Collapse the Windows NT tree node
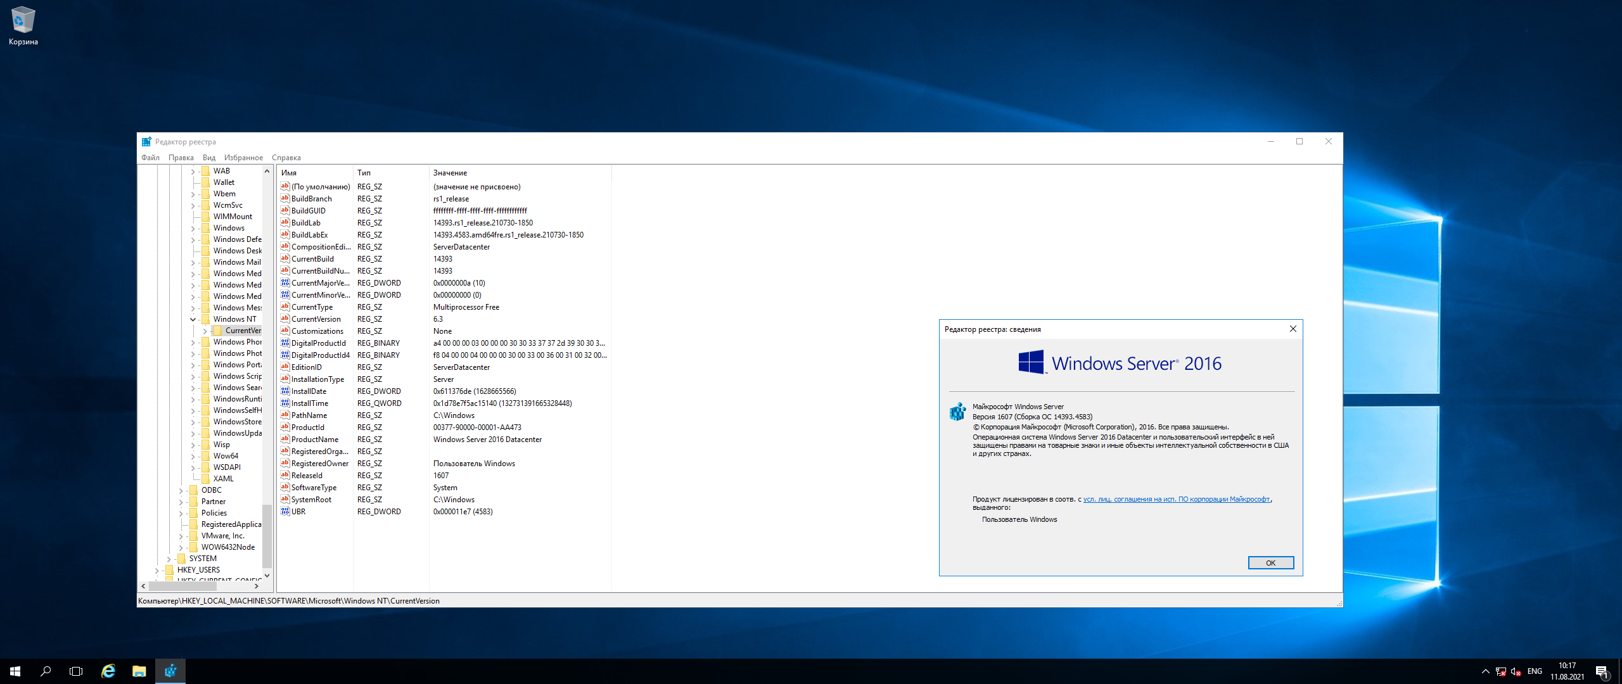 tap(193, 319)
